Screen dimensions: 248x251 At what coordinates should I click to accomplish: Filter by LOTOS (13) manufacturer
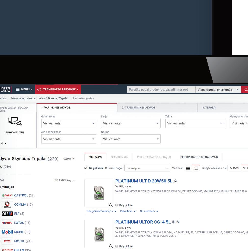22,223
